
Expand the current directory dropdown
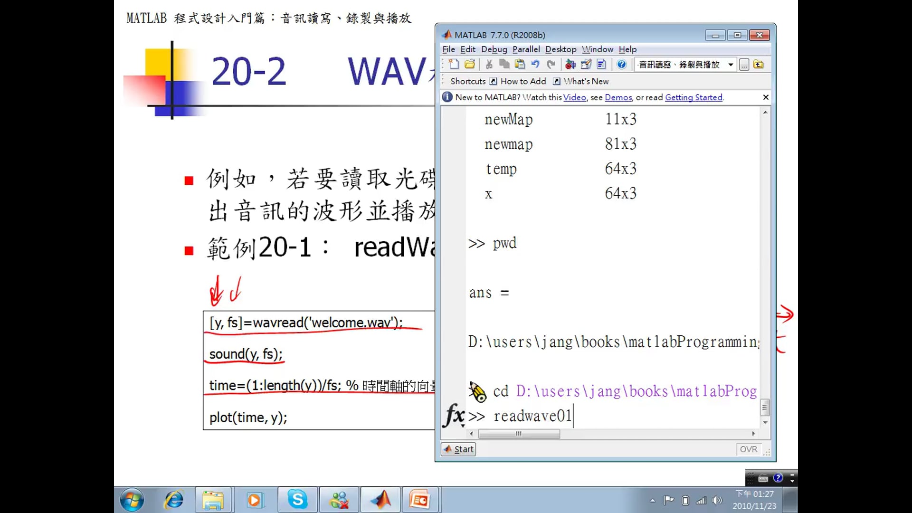point(731,65)
